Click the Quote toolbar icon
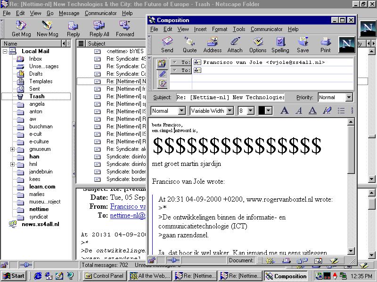Viewport: 377px width, 282px height. click(x=189, y=45)
